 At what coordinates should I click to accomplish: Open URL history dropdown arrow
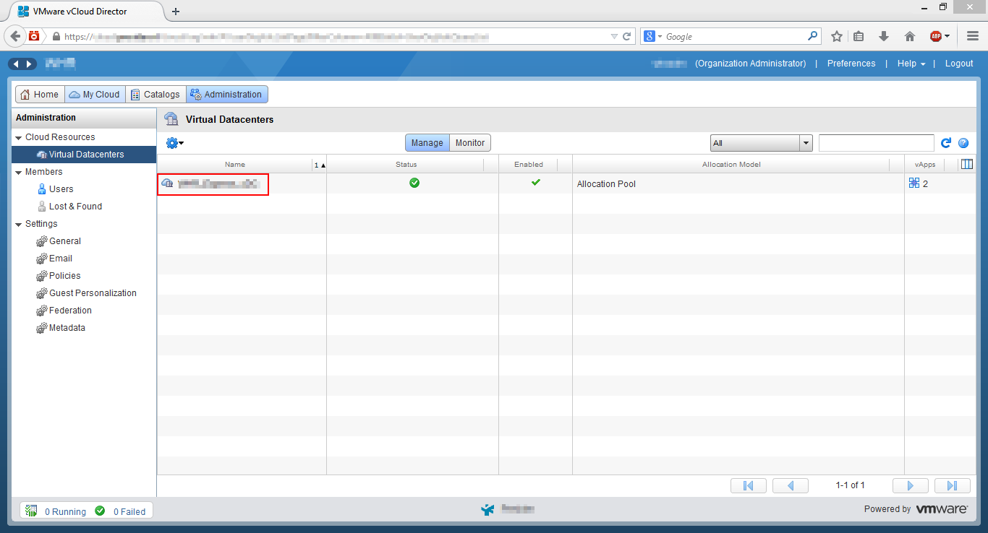[614, 36]
